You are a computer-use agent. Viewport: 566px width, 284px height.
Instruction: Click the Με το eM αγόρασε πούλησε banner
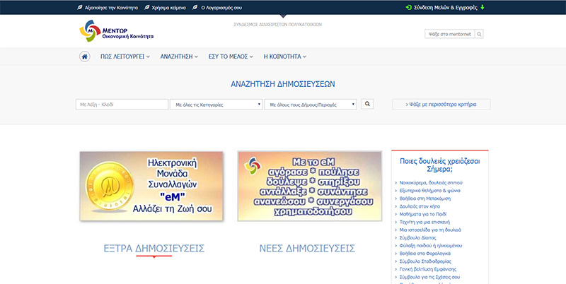pyautogui.click(x=310, y=186)
